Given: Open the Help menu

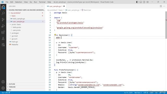Looking at the screenshot, I should [49, 2].
